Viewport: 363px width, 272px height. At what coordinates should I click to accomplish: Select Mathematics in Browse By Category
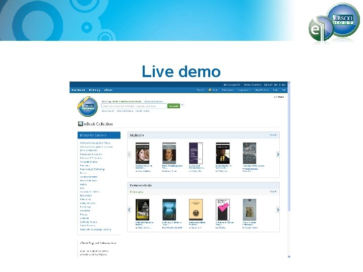[x=86, y=195]
